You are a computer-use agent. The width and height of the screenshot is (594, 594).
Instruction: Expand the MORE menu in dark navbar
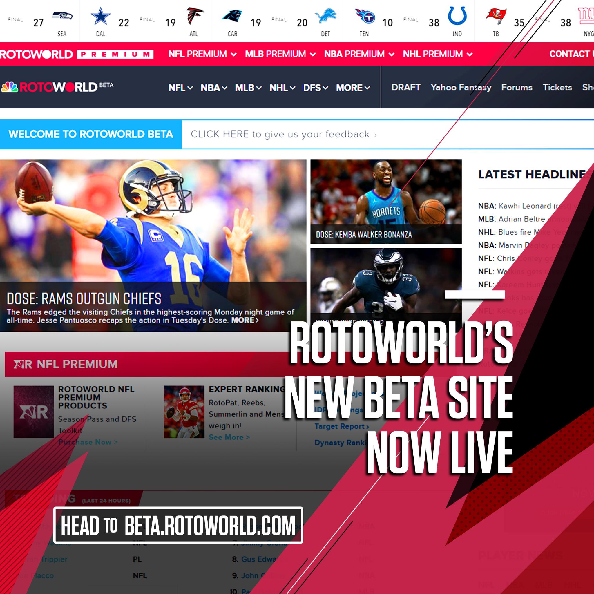tap(353, 88)
